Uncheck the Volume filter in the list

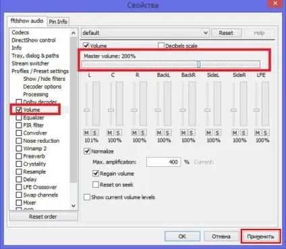19,110
